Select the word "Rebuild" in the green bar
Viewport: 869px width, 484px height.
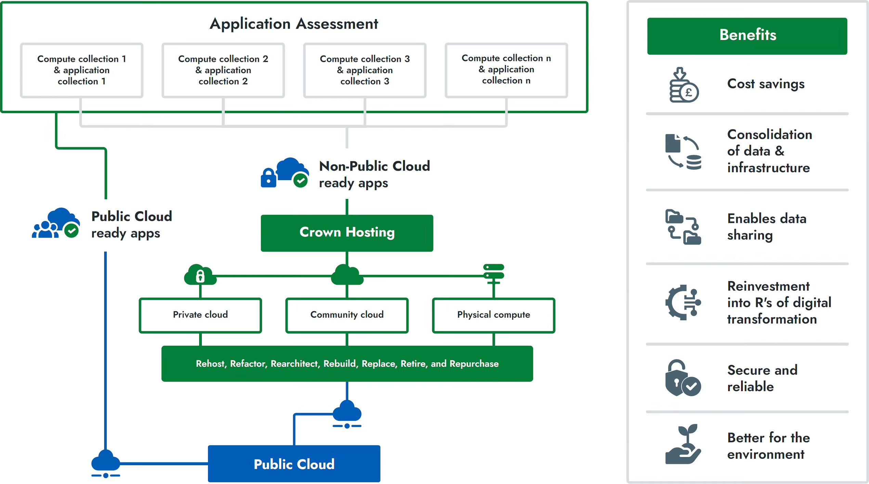(x=340, y=364)
